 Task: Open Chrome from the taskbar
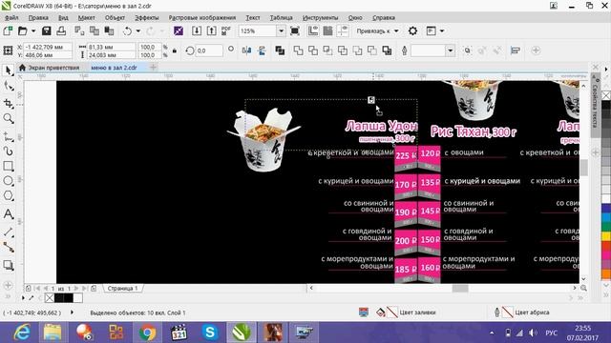click(x=147, y=333)
